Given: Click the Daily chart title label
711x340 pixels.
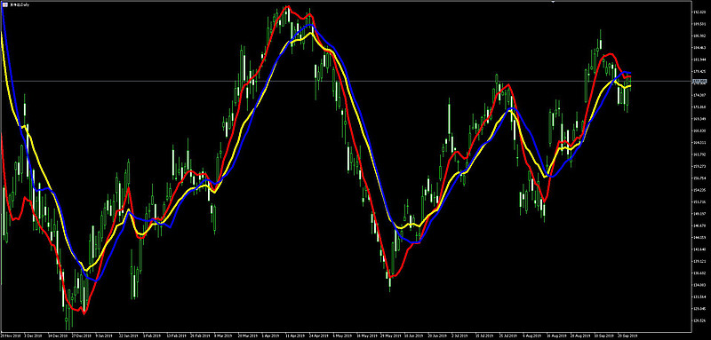Looking at the screenshot, I should pyautogui.click(x=16, y=4).
